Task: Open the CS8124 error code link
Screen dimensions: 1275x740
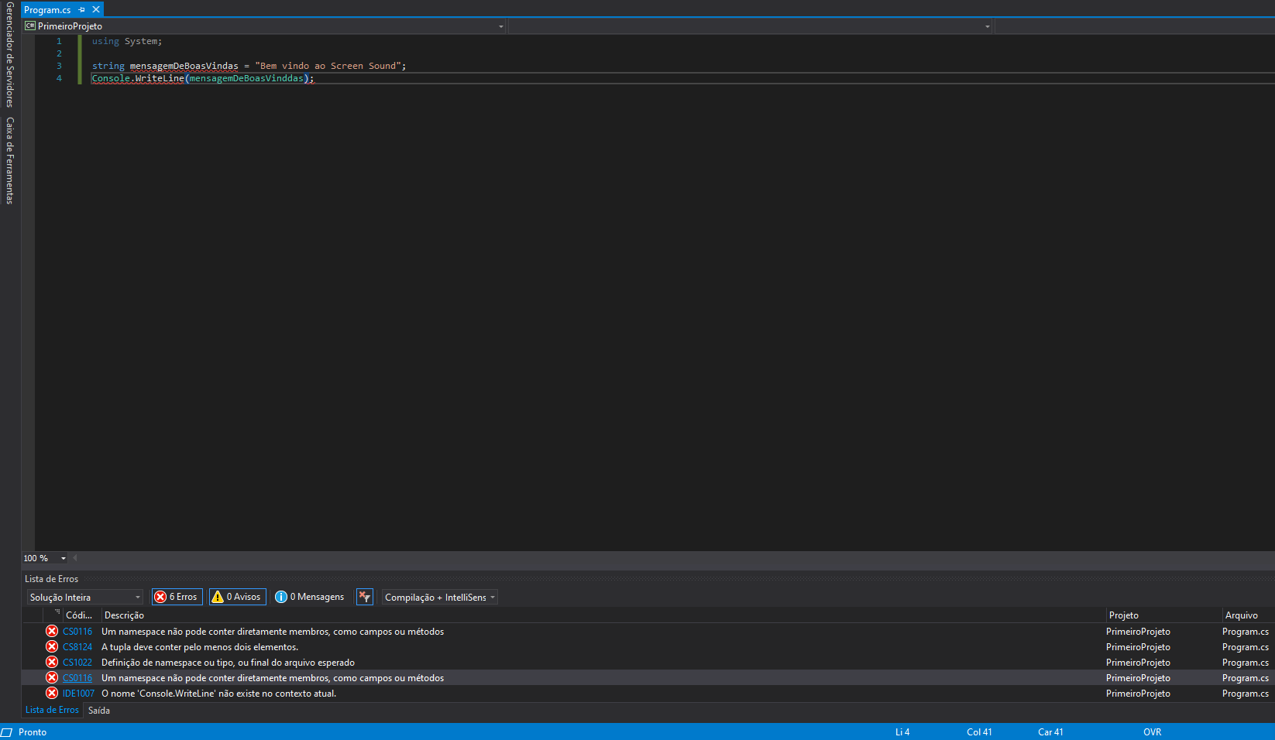Action: tap(77, 647)
